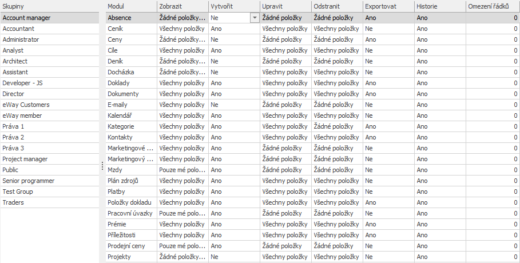The image size is (520, 263).
Task: Click the Exportovat column header
Action: tap(388, 6)
